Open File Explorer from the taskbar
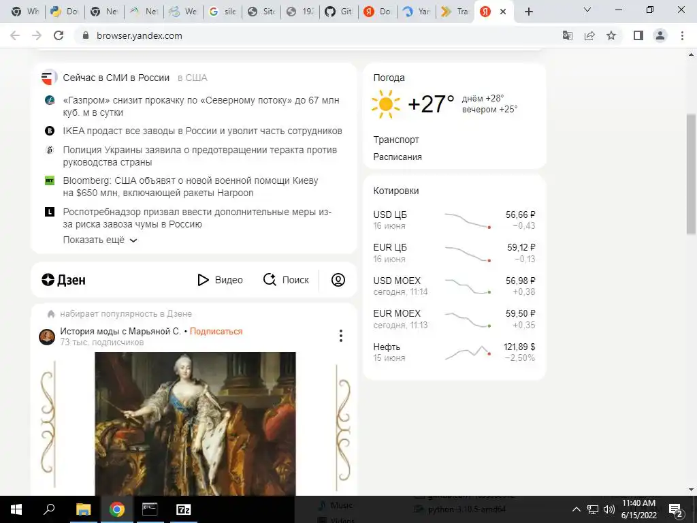The image size is (697, 523). tap(83, 509)
